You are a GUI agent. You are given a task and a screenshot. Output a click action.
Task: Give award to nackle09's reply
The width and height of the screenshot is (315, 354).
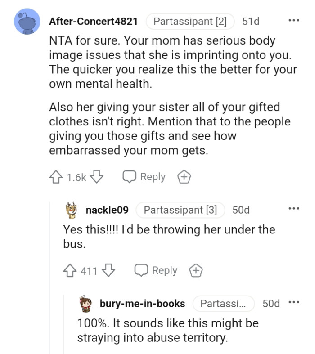196,271
